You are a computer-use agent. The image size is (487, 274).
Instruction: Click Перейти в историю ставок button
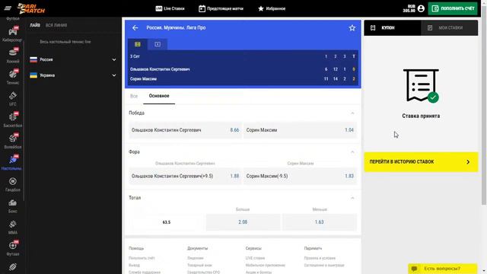coord(421,162)
